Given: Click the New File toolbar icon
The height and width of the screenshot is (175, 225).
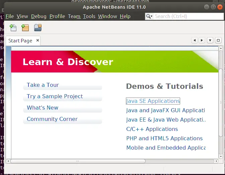Looking at the screenshot, I should tap(13, 28).
